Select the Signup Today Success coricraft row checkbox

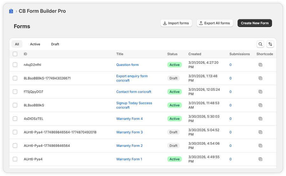pyautogui.click(x=15, y=105)
